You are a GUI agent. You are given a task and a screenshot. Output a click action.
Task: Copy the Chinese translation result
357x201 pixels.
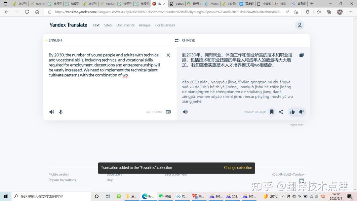tap(301, 55)
